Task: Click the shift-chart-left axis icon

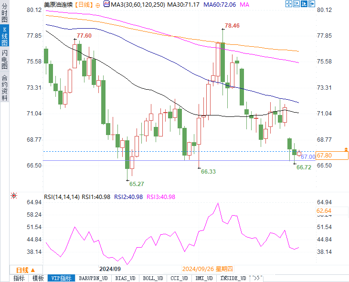Action: [x=296, y=4]
